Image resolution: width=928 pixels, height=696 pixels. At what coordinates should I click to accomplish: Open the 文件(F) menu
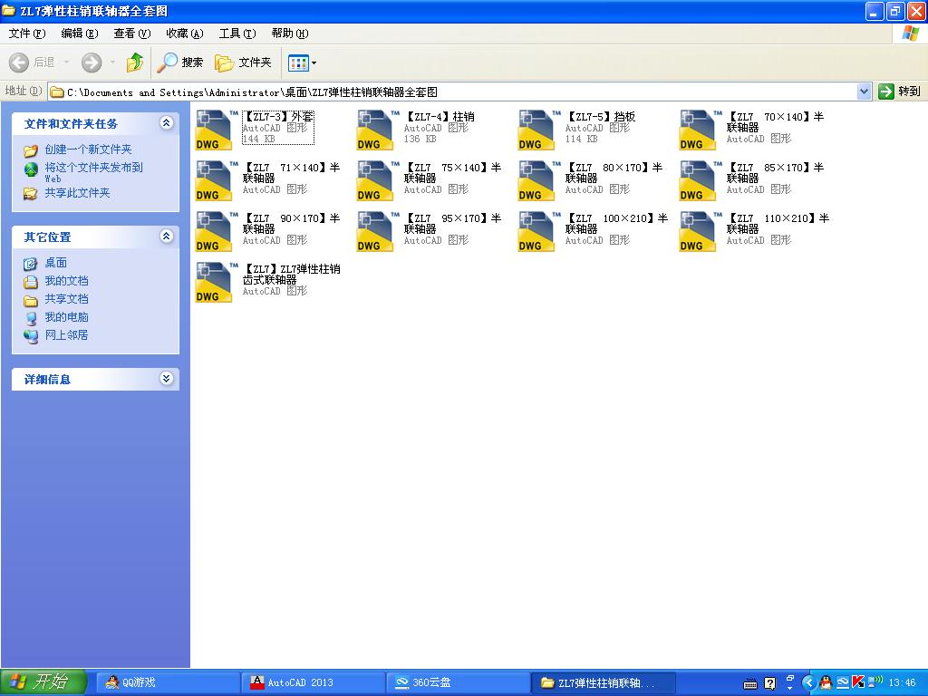[26, 34]
